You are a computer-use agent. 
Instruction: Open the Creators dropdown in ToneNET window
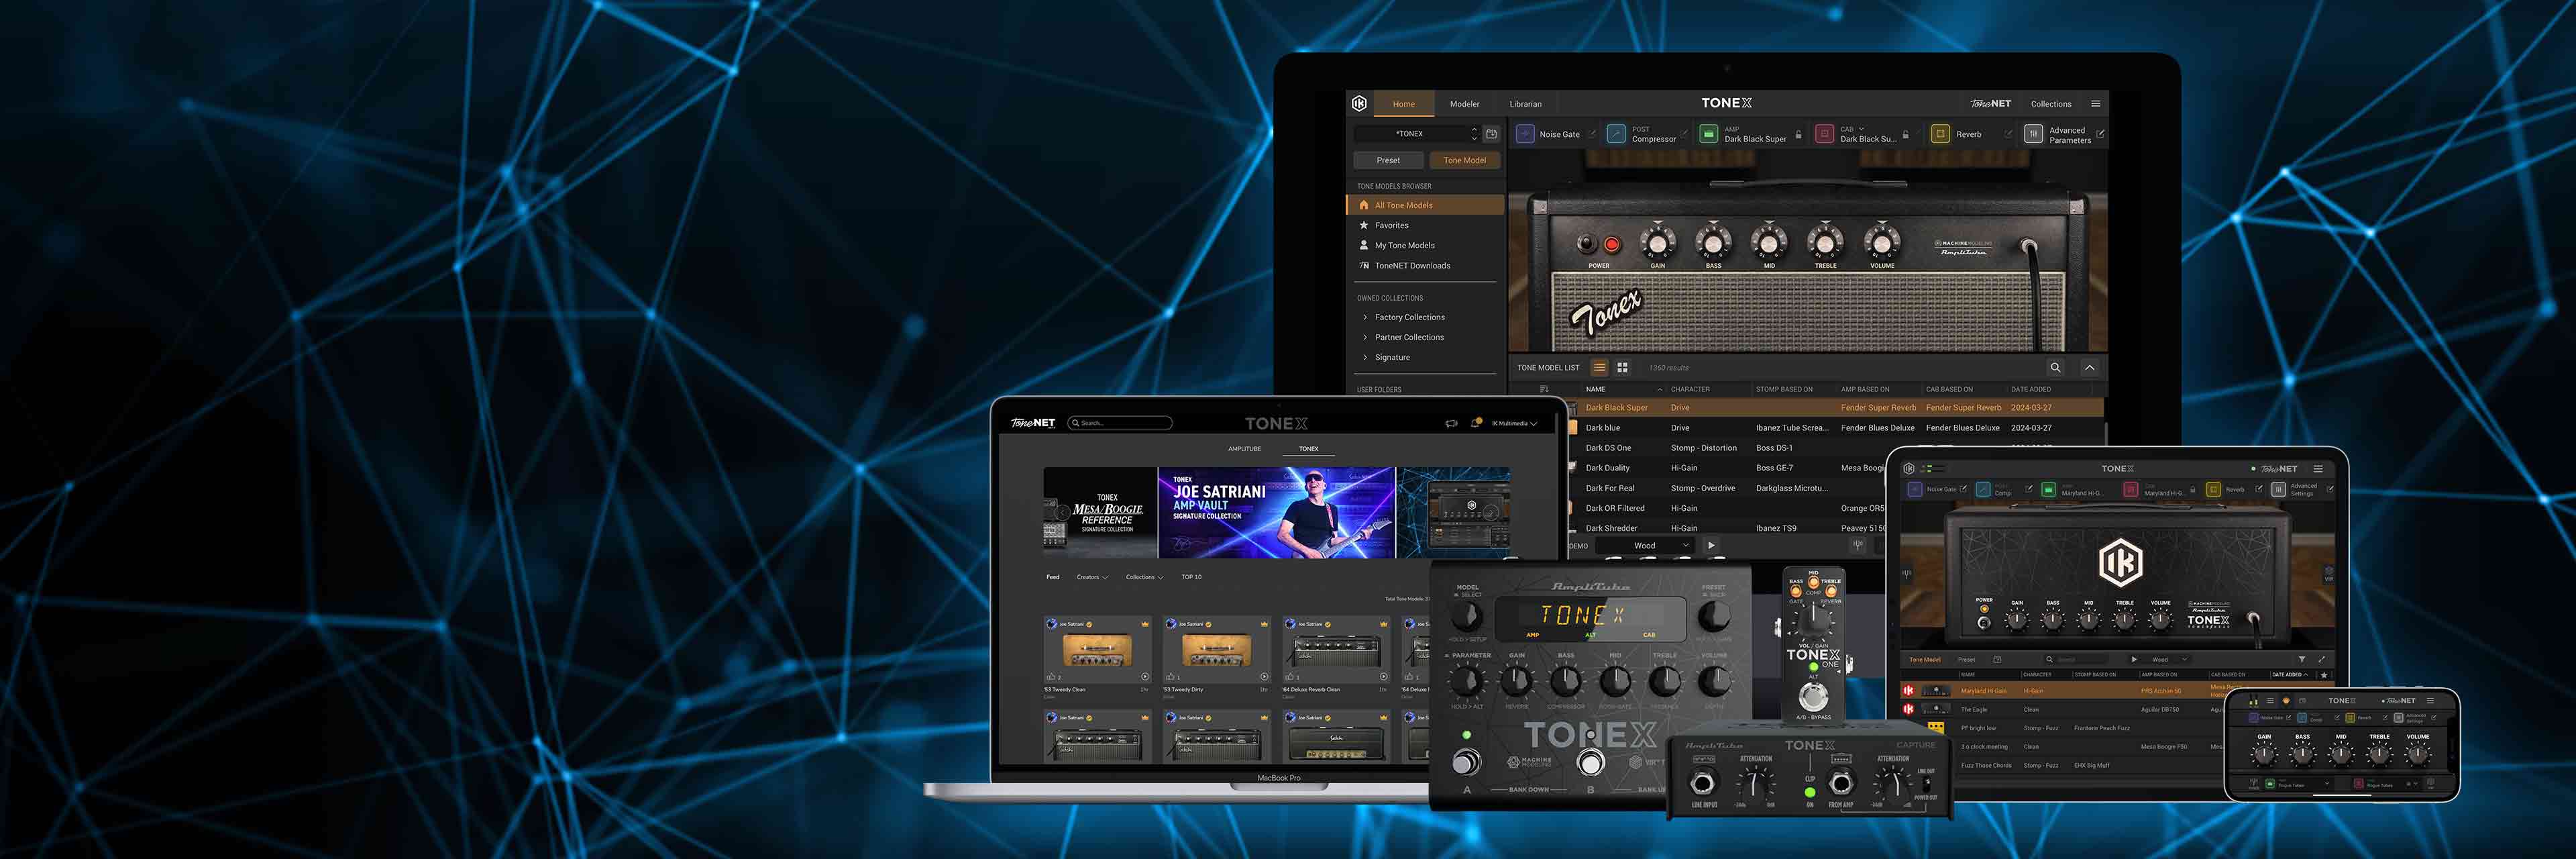pyautogui.click(x=1092, y=577)
